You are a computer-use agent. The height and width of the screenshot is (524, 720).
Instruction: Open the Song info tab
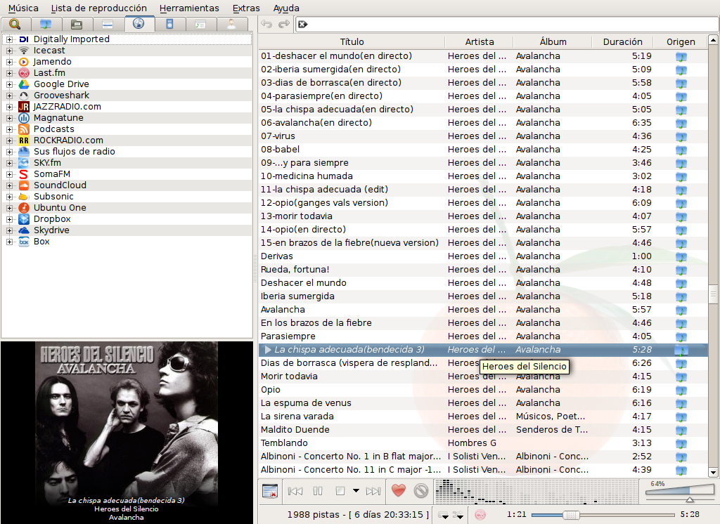(200, 24)
